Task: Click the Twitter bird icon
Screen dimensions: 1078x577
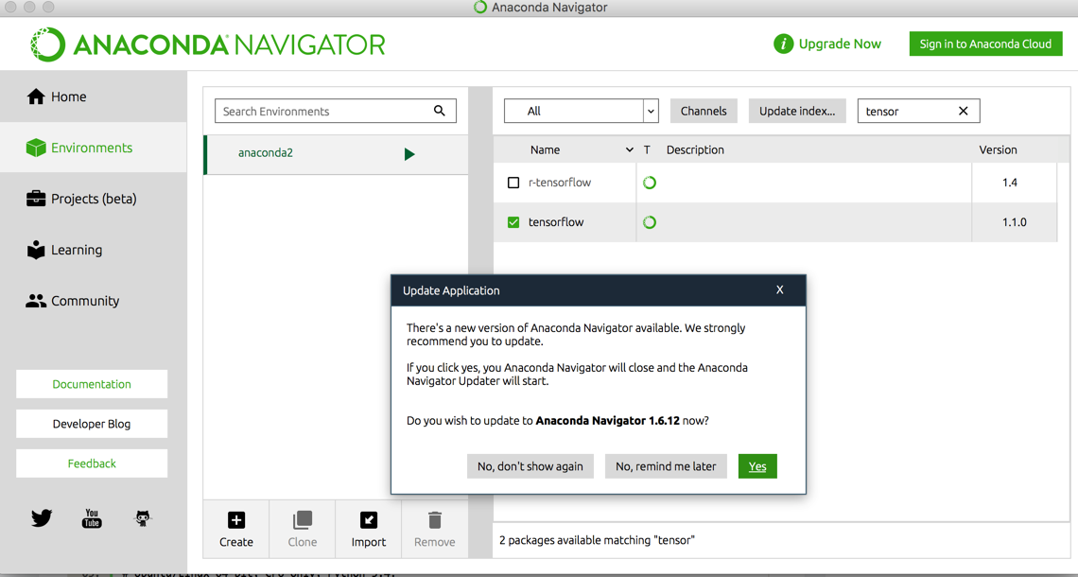Action: [42, 517]
